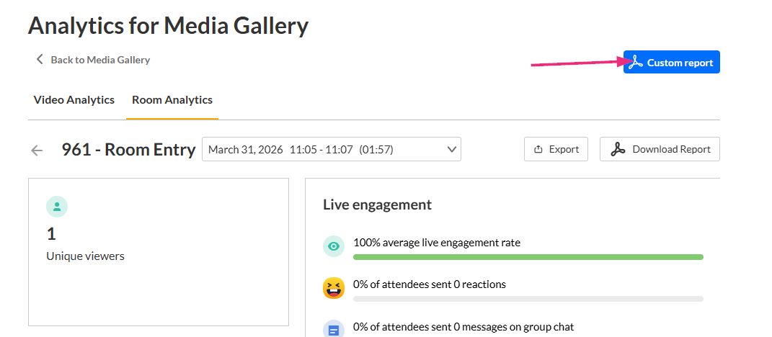Switch to the Video Analytics tab
This screenshot has height=337, width=772.
(x=74, y=100)
